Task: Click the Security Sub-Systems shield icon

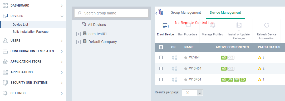Action: [5, 83]
